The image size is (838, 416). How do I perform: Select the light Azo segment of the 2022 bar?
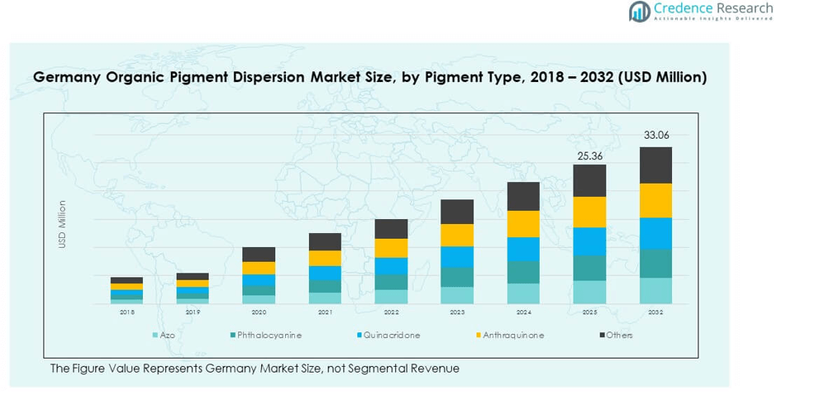tap(391, 296)
